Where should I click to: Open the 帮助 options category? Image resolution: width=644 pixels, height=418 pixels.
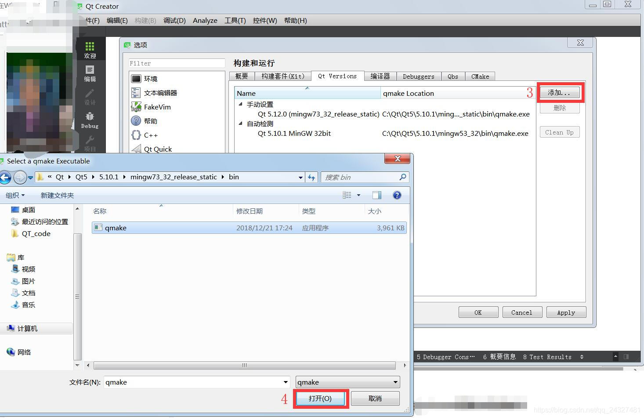[144, 121]
